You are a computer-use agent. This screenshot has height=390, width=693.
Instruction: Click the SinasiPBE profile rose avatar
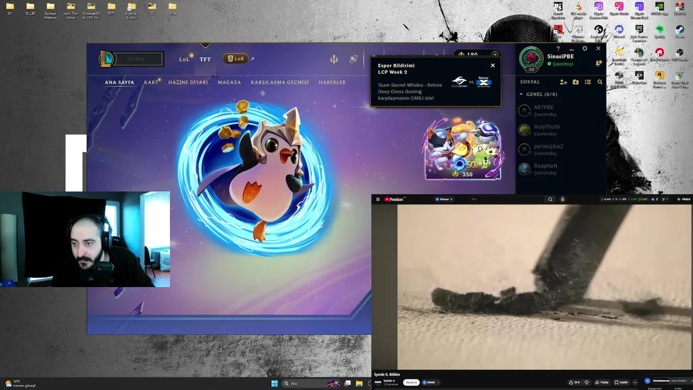coord(531,58)
